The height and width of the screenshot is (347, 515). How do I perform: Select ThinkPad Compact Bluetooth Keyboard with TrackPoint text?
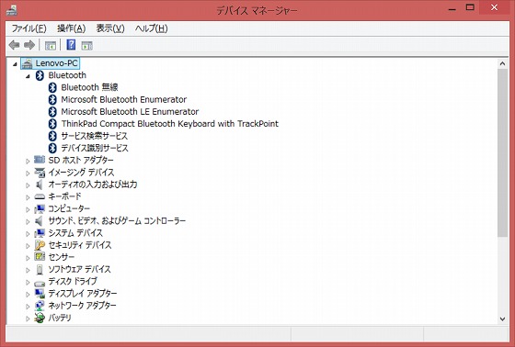(170, 124)
